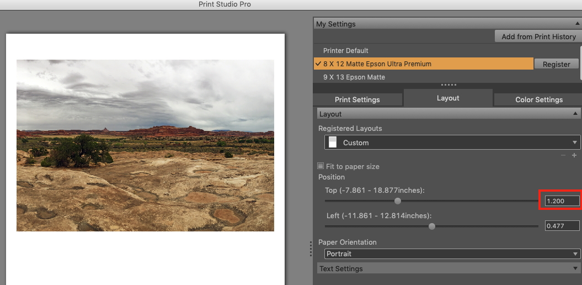Click the plus icon to add a registered layout
This screenshot has height=285, width=582.
[x=574, y=156]
